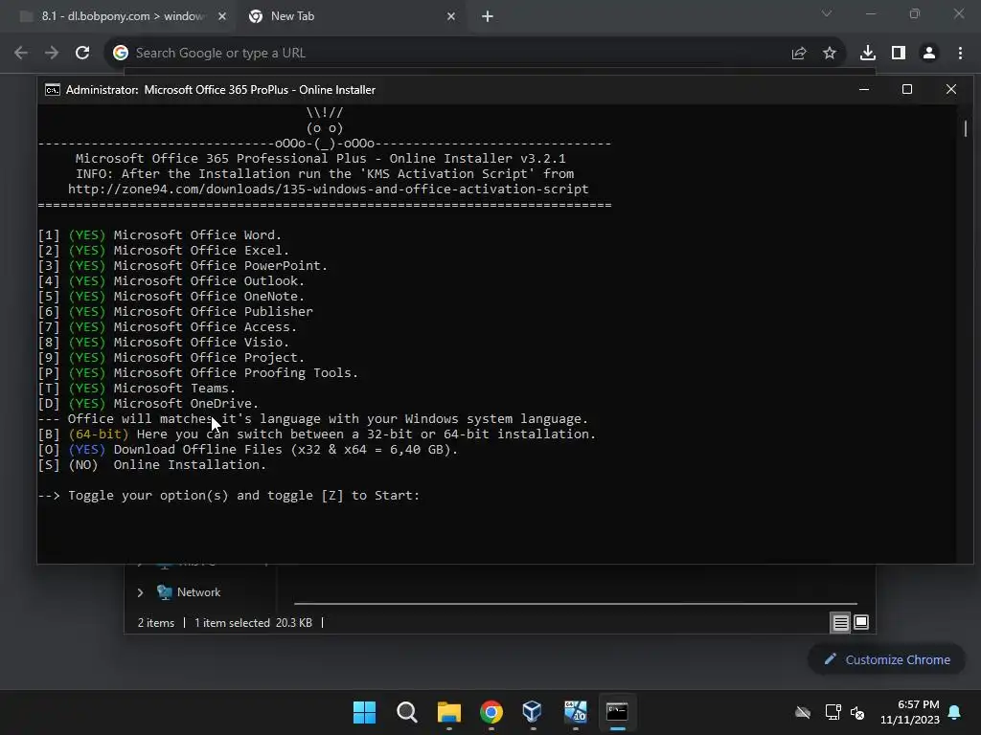Open clock showing 6:57 PM

[910, 712]
